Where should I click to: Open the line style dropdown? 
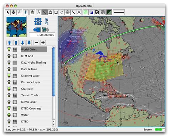(119, 12)
